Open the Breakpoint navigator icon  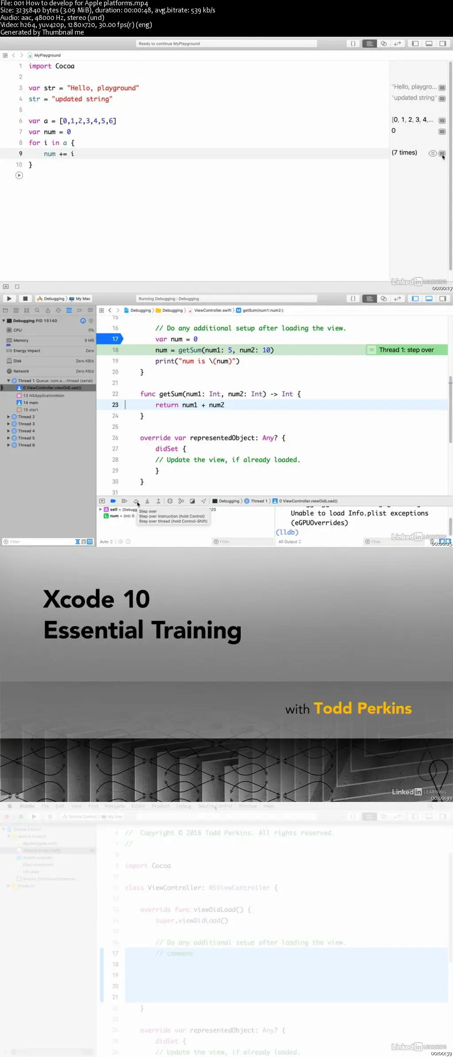[x=80, y=310]
